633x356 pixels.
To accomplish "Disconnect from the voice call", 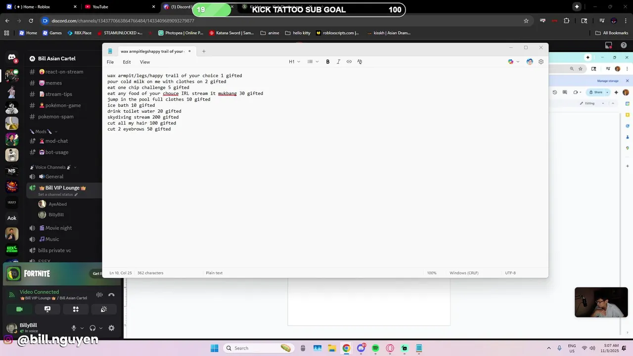I will click(x=111, y=295).
